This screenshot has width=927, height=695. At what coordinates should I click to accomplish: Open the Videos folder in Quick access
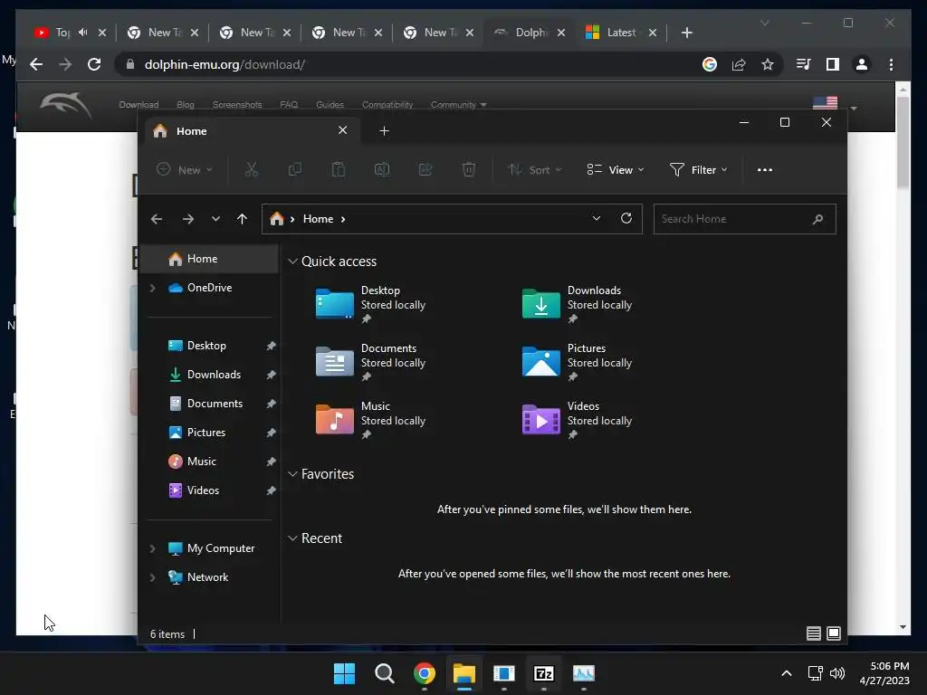[x=577, y=420]
